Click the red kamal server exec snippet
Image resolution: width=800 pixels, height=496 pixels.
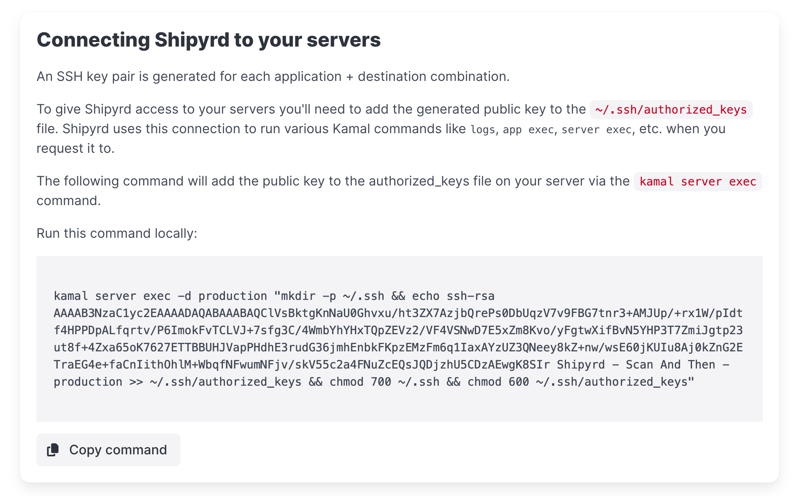click(x=697, y=181)
